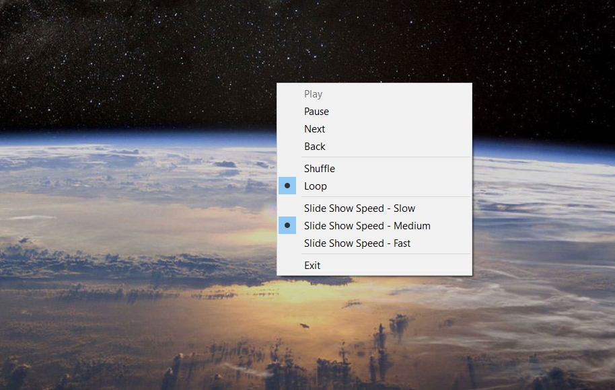Choose Pause from the context menu

(374, 112)
